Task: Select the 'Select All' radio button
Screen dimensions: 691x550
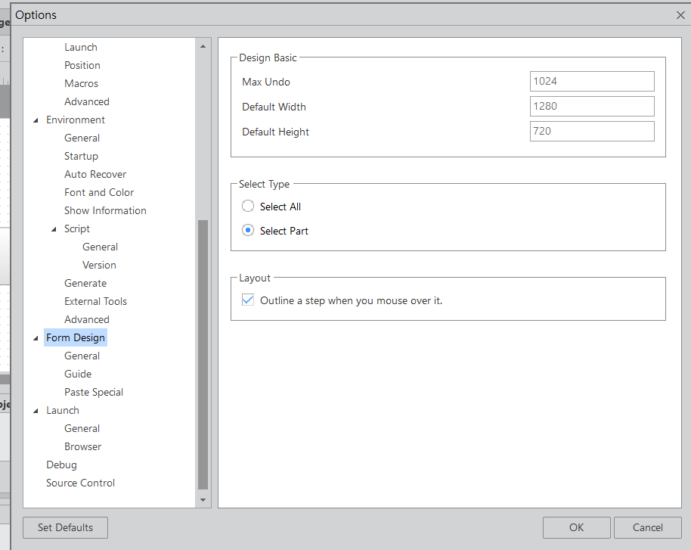Action: tap(248, 206)
